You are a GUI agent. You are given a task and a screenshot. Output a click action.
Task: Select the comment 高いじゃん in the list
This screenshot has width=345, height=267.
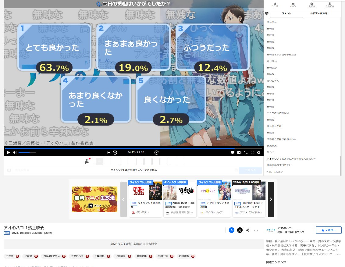tap(273, 81)
